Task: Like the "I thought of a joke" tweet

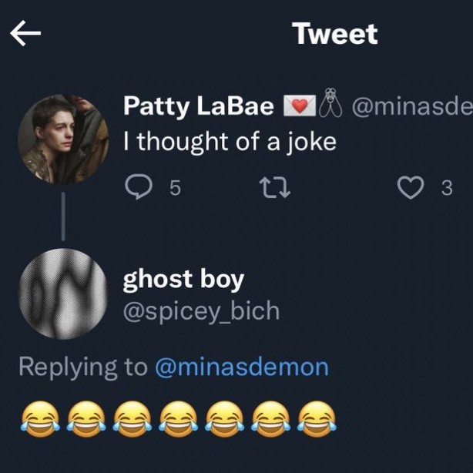Action: point(411,188)
